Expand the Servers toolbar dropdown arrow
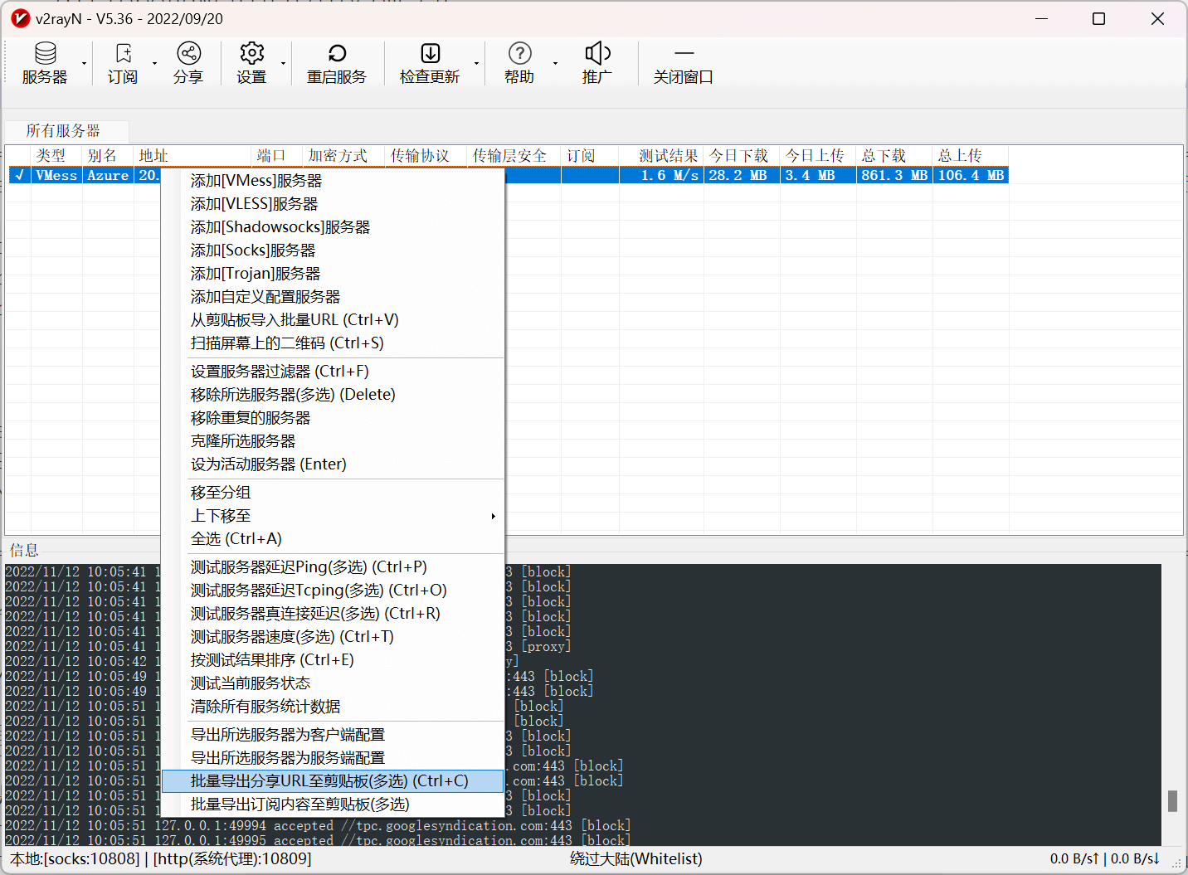Image resolution: width=1188 pixels, height=875 pixels. tap(84, 64)
